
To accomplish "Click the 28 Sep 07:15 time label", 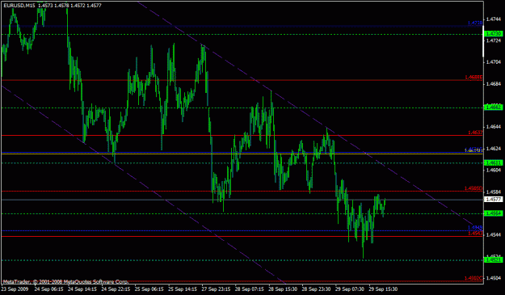I will (250, 289).
